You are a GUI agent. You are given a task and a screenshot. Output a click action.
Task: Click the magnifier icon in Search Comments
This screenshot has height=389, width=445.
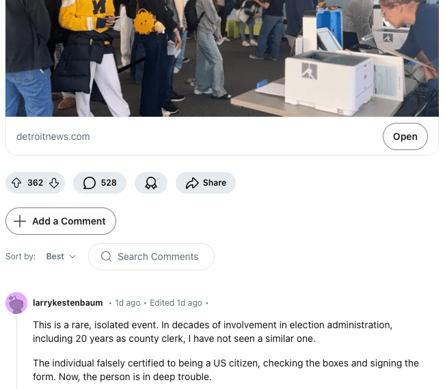coord(106,257)
